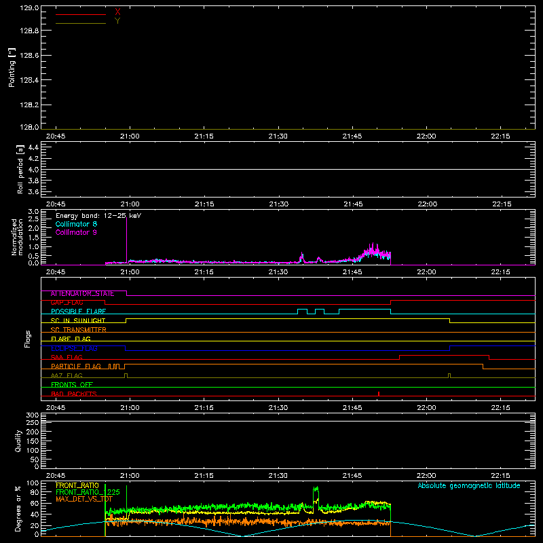543x543 pixels.
Task: Click the Roll period [s] axis title
Action: pos(20,170)
